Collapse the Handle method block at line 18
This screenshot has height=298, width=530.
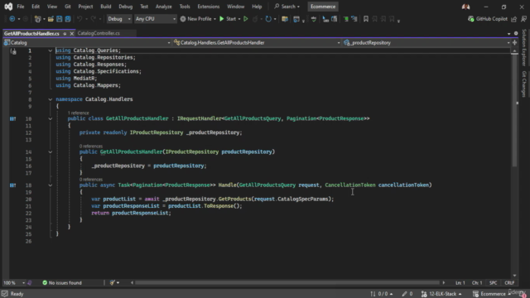click(x=50, y=185)
